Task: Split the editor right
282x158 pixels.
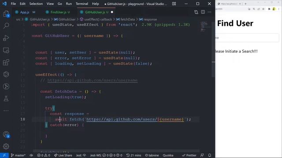Action: 203,12
